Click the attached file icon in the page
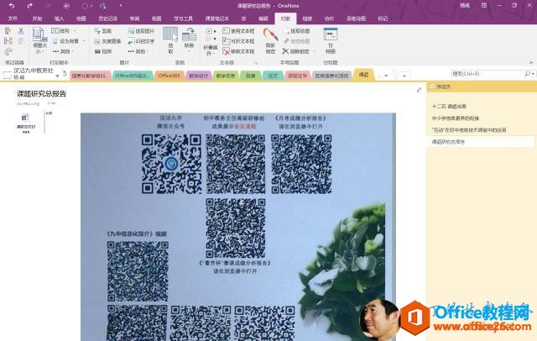This screenshot has width=537, height=341. pos(25,119)
